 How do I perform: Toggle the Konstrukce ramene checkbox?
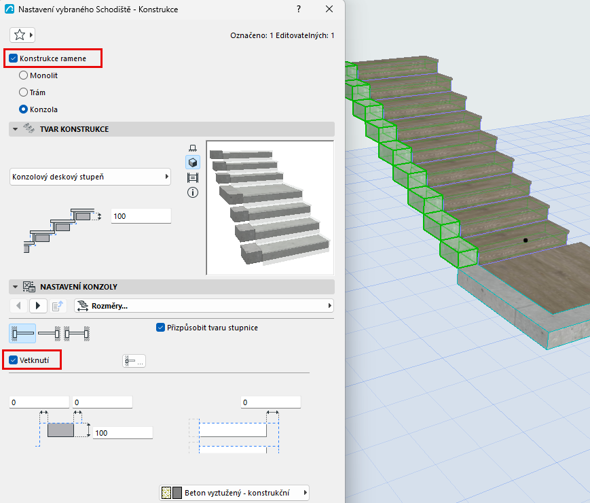click(x=13, y=58)
